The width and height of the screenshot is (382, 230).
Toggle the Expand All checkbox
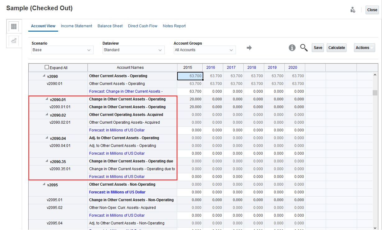47,67
